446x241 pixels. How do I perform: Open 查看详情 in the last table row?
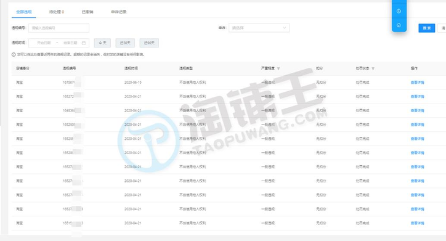click(x=417, y=223)
